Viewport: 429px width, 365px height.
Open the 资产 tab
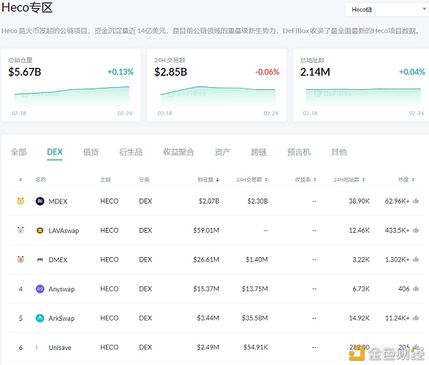[x=222, y=152]
